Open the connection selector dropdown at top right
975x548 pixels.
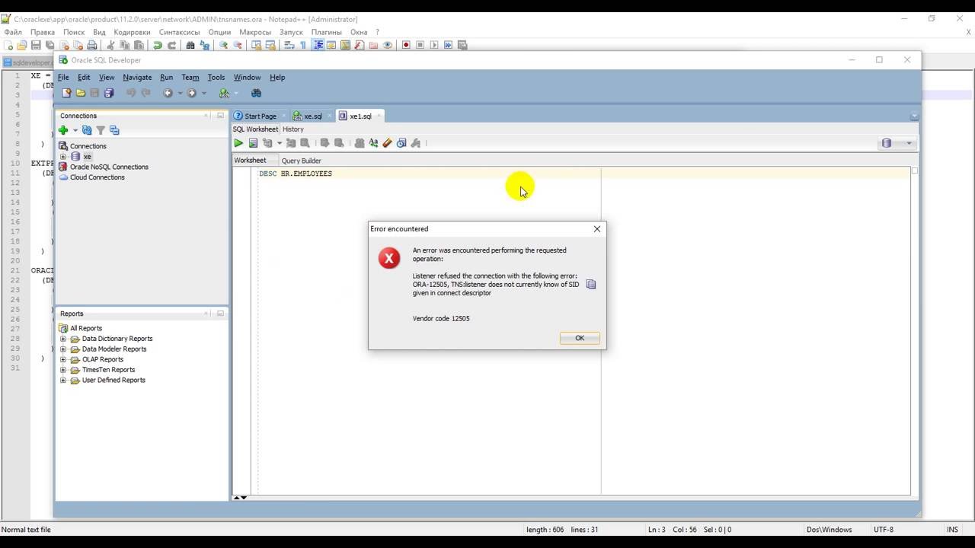(x=897, y=143)
